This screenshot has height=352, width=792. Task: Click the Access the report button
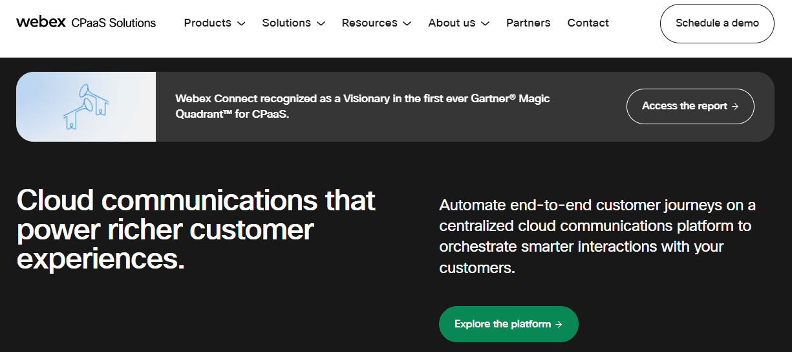(x=690, y=106)
